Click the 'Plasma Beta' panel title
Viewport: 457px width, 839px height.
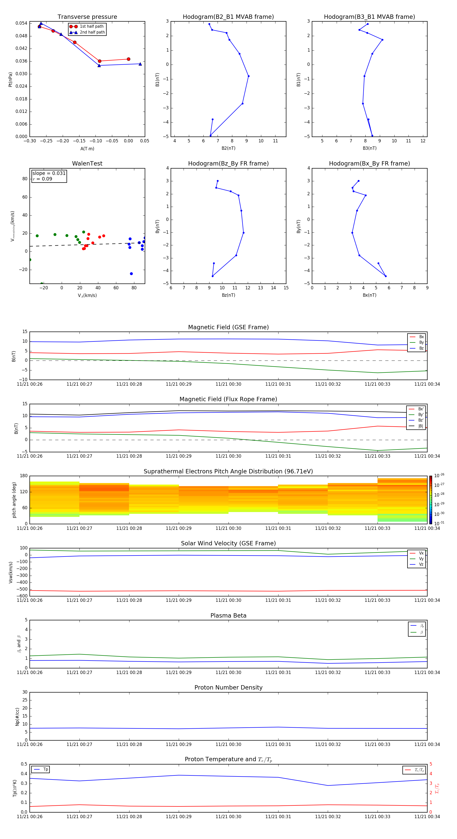point(228,616)
